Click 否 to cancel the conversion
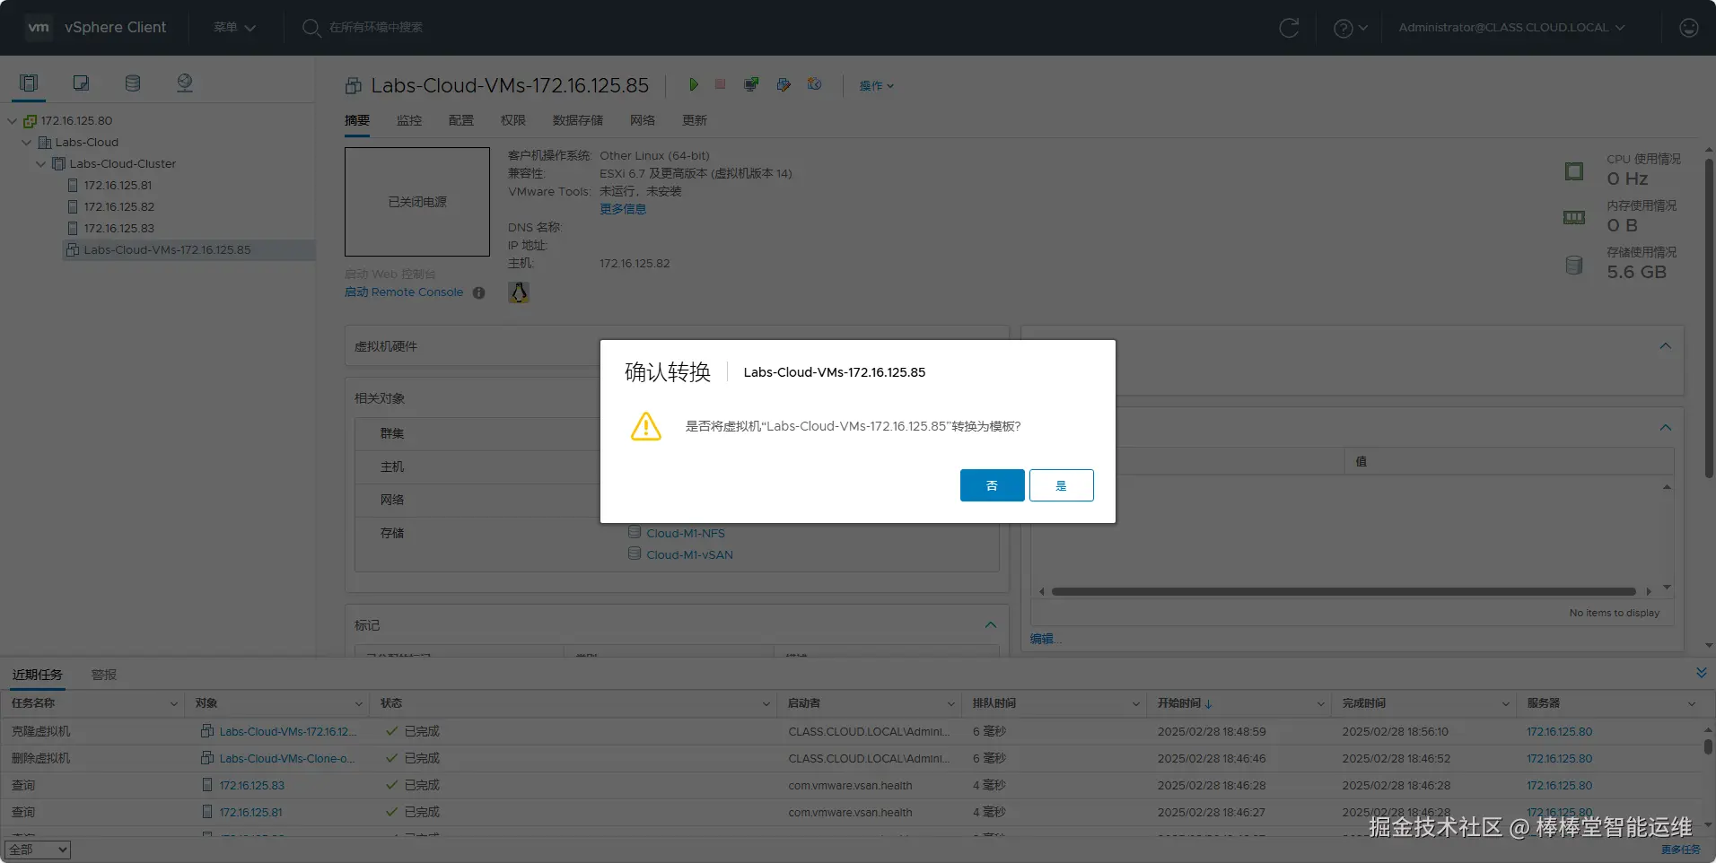 click(x=993, y=485)
